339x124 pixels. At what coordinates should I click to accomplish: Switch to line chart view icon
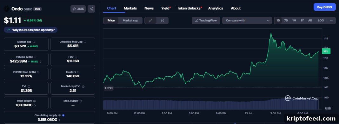[150, 21]
